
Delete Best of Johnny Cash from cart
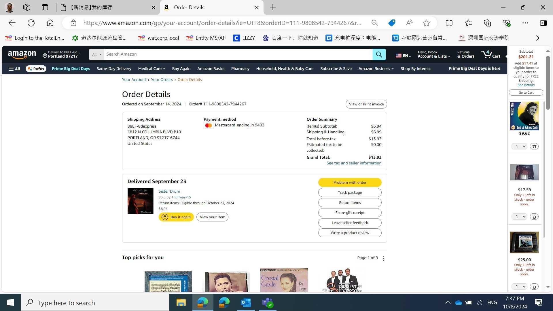534,147
